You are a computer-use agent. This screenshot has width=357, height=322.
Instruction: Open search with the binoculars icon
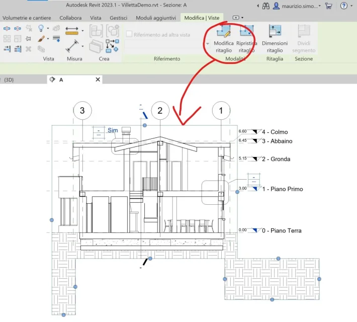click(265, 6)
